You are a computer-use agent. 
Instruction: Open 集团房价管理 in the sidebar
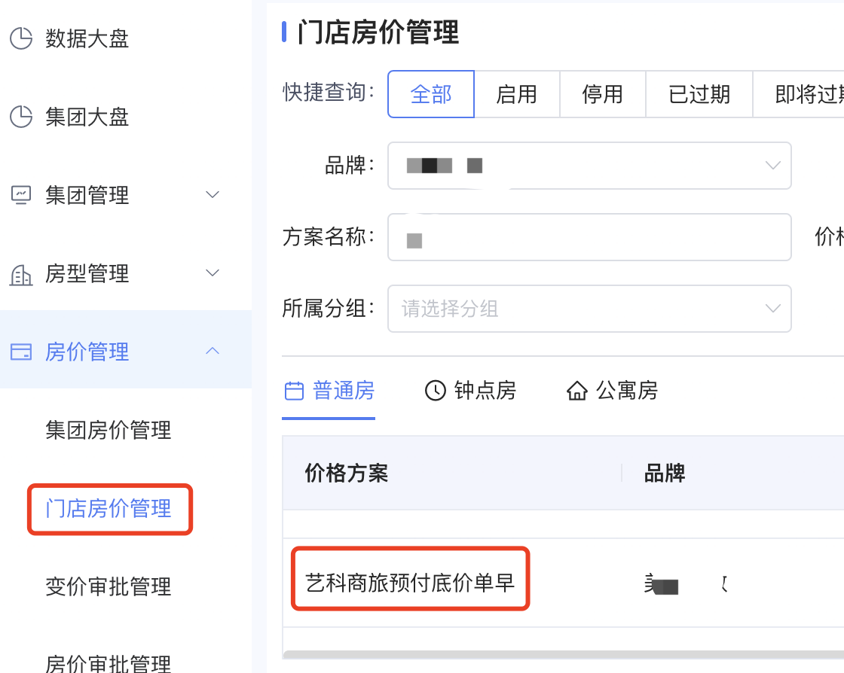tap(109, 430)
